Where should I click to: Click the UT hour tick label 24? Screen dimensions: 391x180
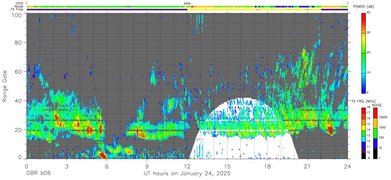[348, 166]
